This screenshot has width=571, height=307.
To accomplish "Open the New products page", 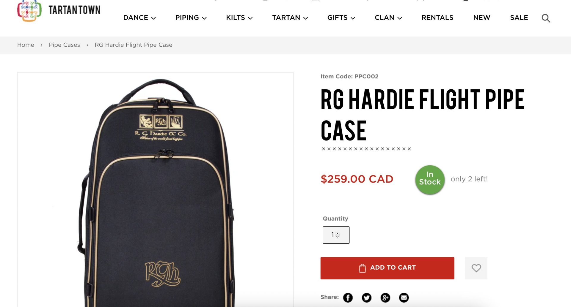I will (482, 18).
